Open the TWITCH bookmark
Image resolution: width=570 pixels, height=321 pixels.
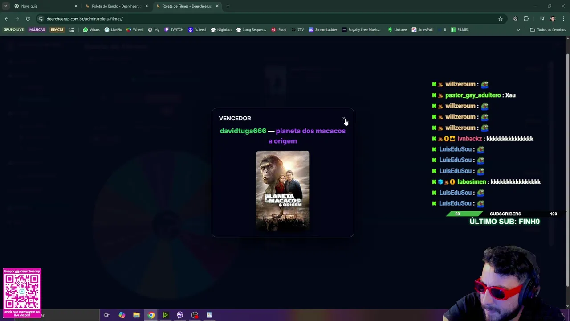pyautogui.click(x=174, y=30)
